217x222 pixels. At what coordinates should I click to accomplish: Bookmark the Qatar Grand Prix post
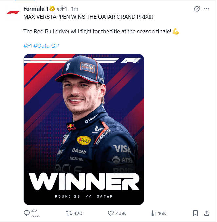(x=195, y=213)
